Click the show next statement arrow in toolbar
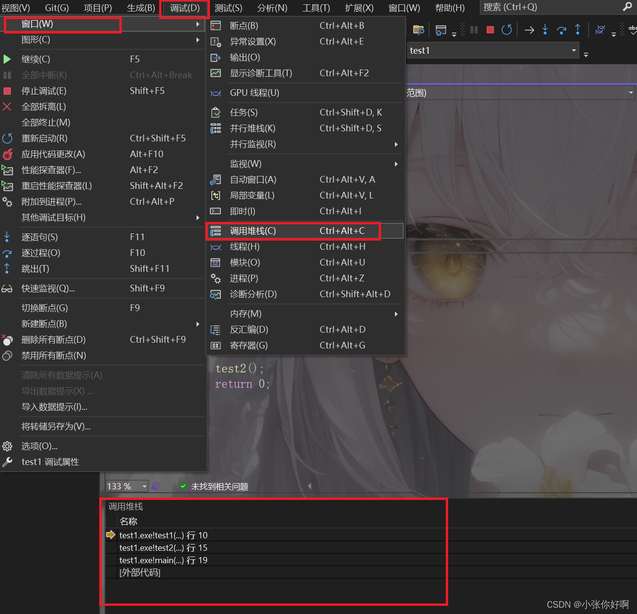This screenshot has height=614, width=637. (x=529, y=30)
